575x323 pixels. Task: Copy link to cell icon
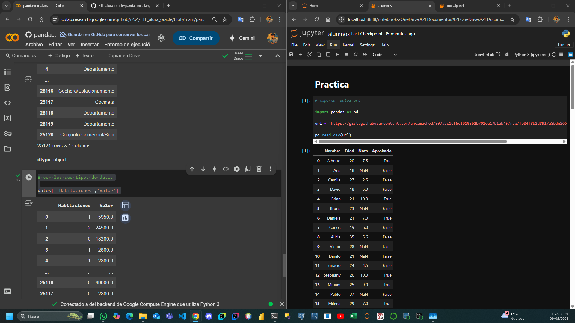pos(226,169)
